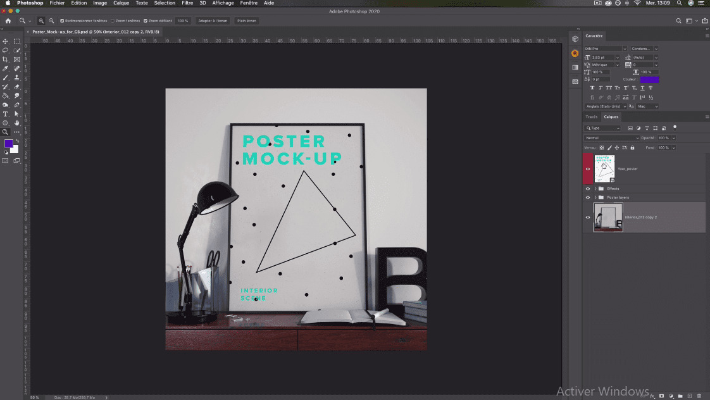Open the Couleur text color swatch
The height and width of the screenshot is (400, 710).
[649, 79]
